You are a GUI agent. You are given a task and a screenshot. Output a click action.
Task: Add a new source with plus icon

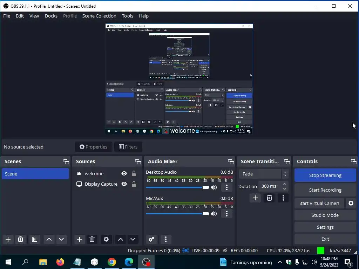(x=80, y=239)
